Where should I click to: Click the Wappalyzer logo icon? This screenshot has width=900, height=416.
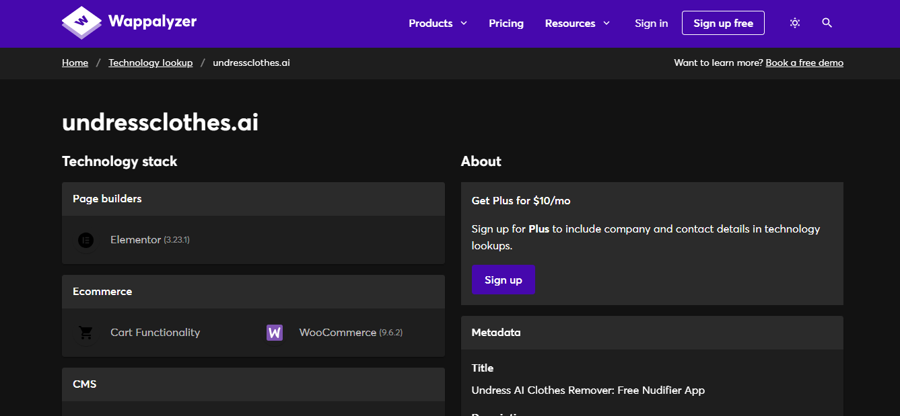[x=81, y=23]
